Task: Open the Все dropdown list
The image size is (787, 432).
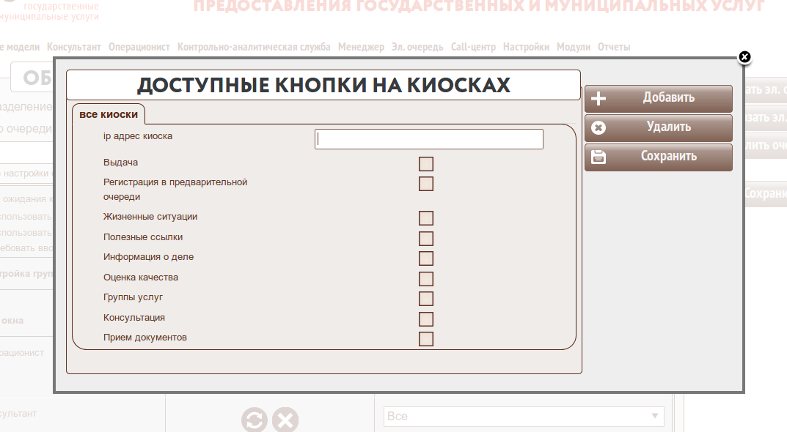Action: click(x=524, y=417)
